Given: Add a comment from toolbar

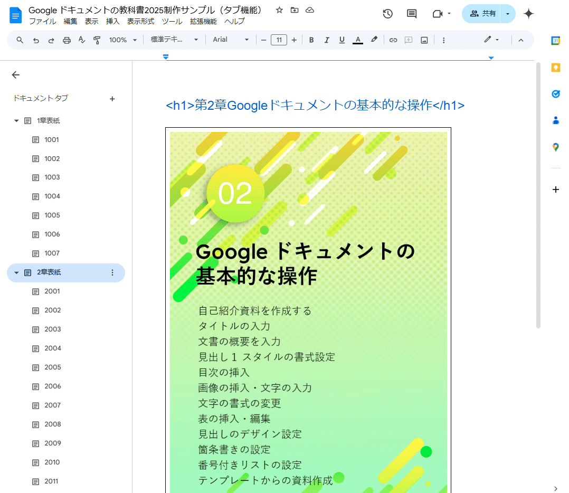Looking at the screenshot, I should (x=409, y=40).
